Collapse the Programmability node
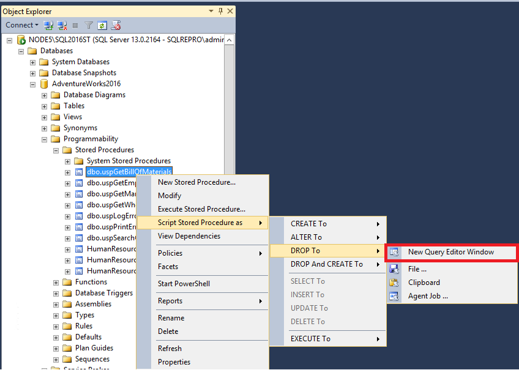 44,139
